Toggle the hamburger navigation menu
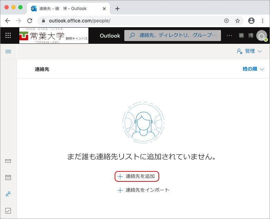Viewport: 270px width, 219px height. pos(8,51)
